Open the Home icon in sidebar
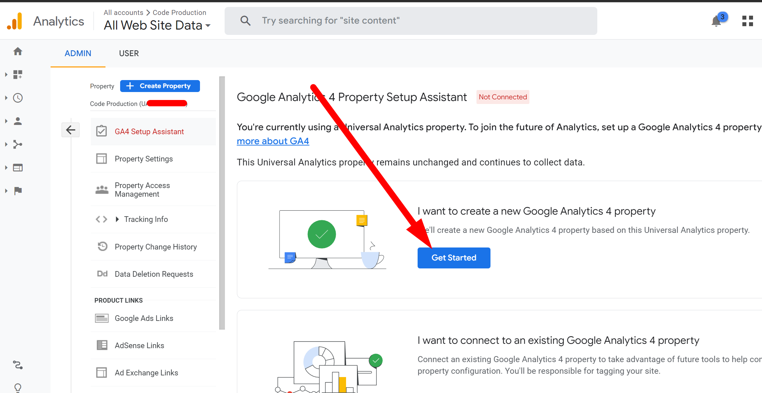 click(18, 51)
